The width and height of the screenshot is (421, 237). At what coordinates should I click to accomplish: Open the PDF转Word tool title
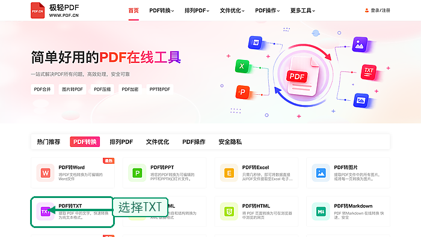[x=72, y=167]
